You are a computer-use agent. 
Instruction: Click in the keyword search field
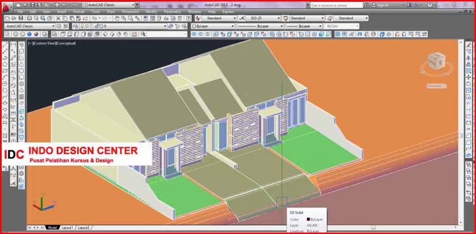point(336,5)
